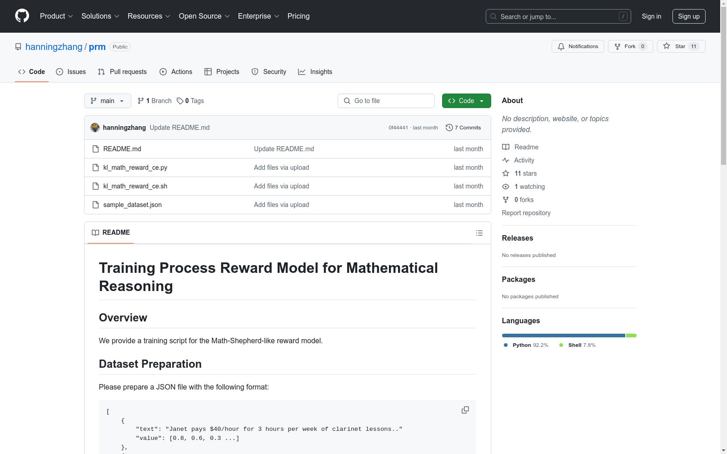This screenshot has width=727, height=454.
Task: Click the Python language bar segment
Action: [x=563, y=336]
